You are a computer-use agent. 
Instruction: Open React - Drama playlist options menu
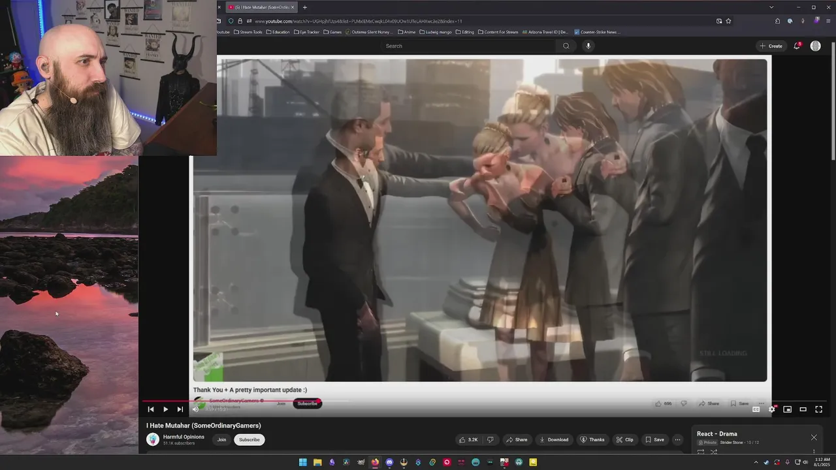click(814, 452)
